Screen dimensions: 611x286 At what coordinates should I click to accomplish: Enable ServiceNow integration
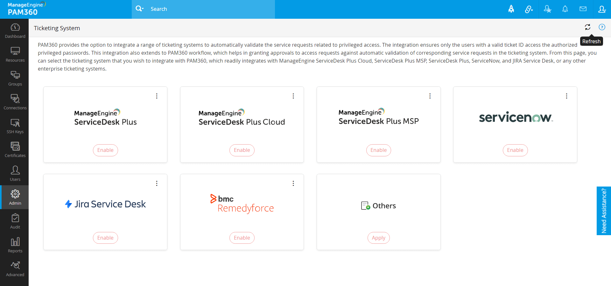pyautogui.click(x=515, y=150)
